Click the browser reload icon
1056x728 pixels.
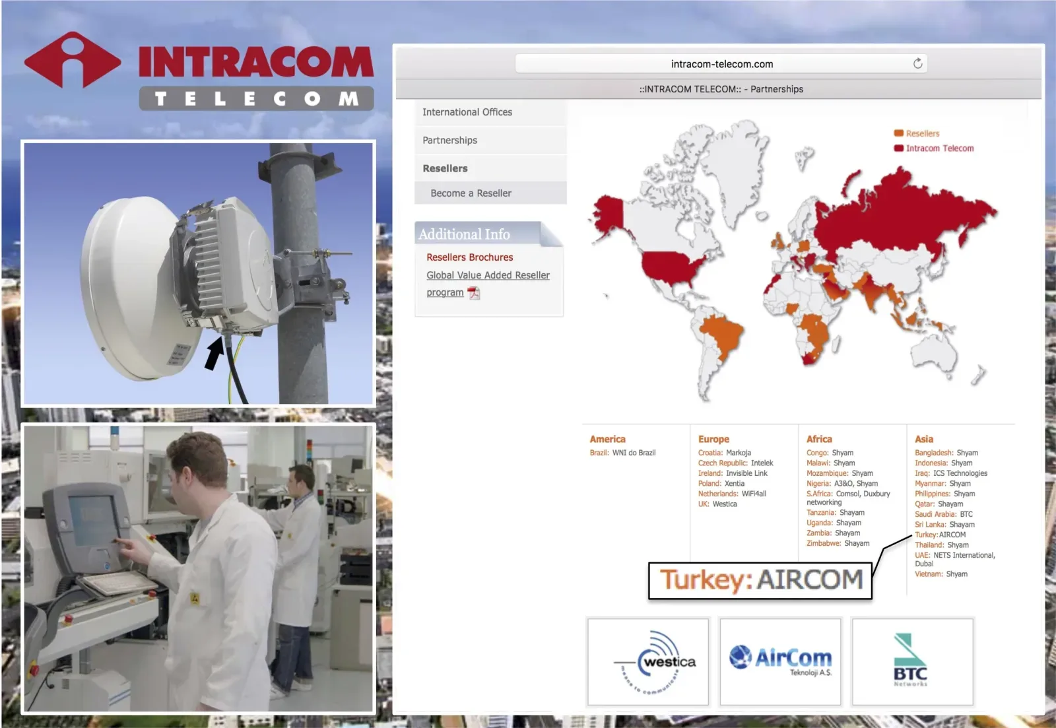[x=917, y=63]
